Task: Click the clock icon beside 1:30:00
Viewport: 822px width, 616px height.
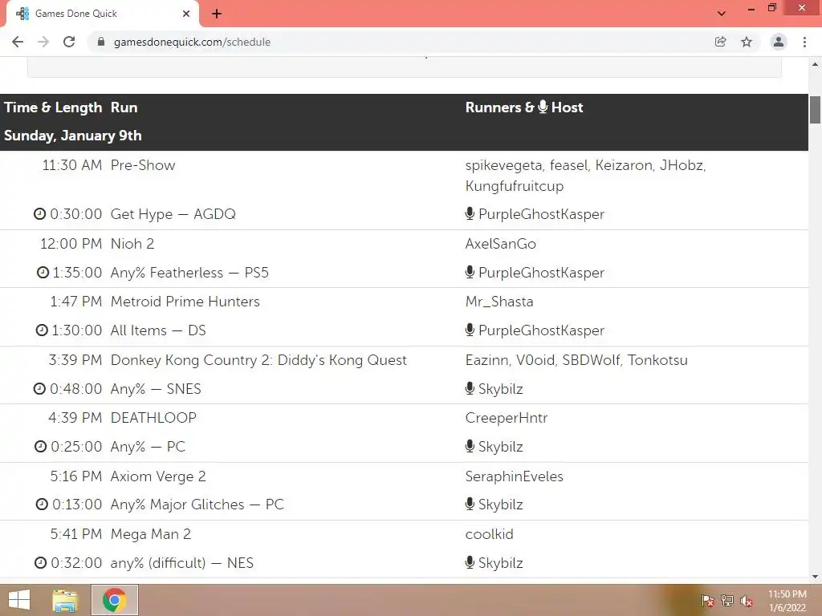Action: 42,330
